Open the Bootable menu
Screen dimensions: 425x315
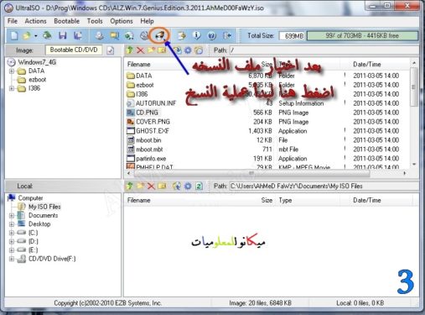(x=66, y=21)
